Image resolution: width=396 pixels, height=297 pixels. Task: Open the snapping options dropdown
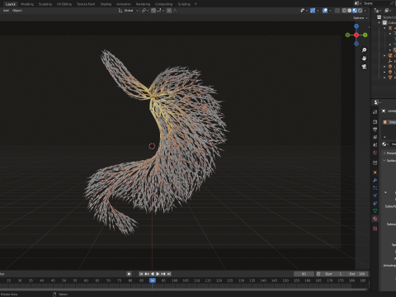click(161, 11)
